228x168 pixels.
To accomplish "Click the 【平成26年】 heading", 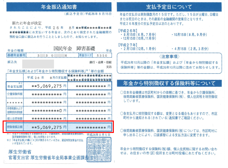I will [x=128, y=31].
